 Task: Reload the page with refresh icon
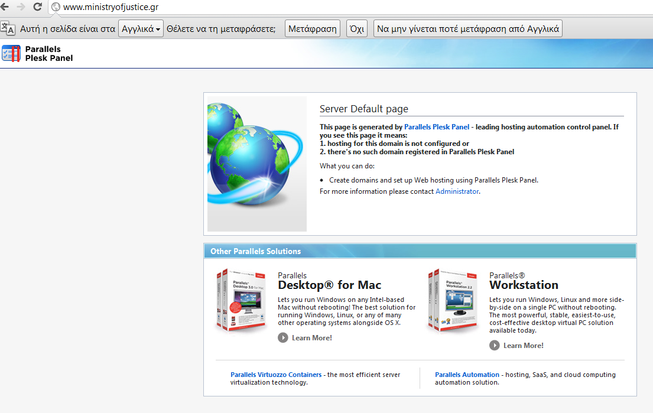point(38,7)
